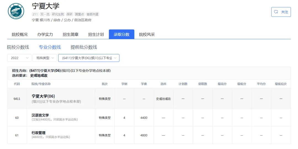Viewport: 298px width, 149px height.
Task: Click the 选科要求 info line
Action: [x=30, y=76]
